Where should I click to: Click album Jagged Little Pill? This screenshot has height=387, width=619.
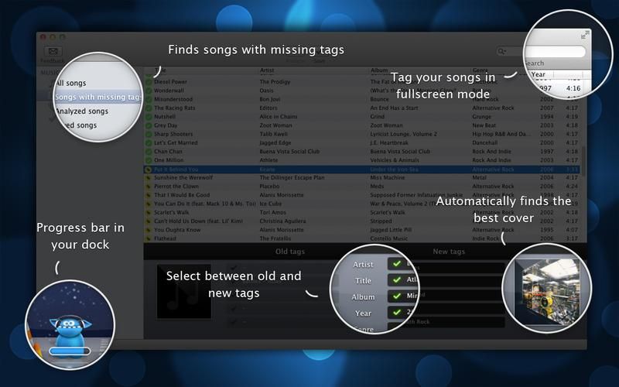click(391, 230)
